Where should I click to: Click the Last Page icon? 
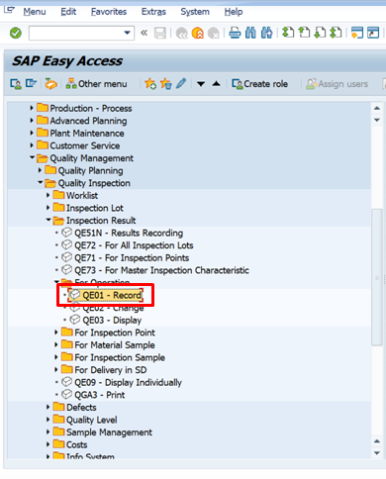[336, 33]
